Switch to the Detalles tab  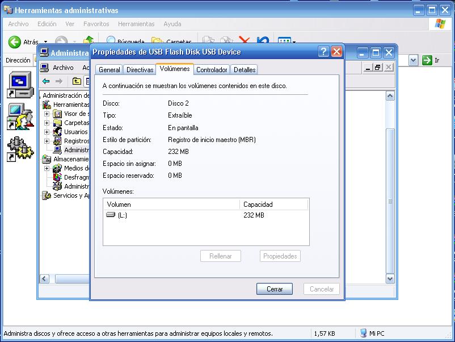click(245, 70)
